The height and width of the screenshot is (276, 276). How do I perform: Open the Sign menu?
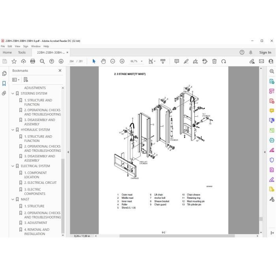[x=26, y=46]
